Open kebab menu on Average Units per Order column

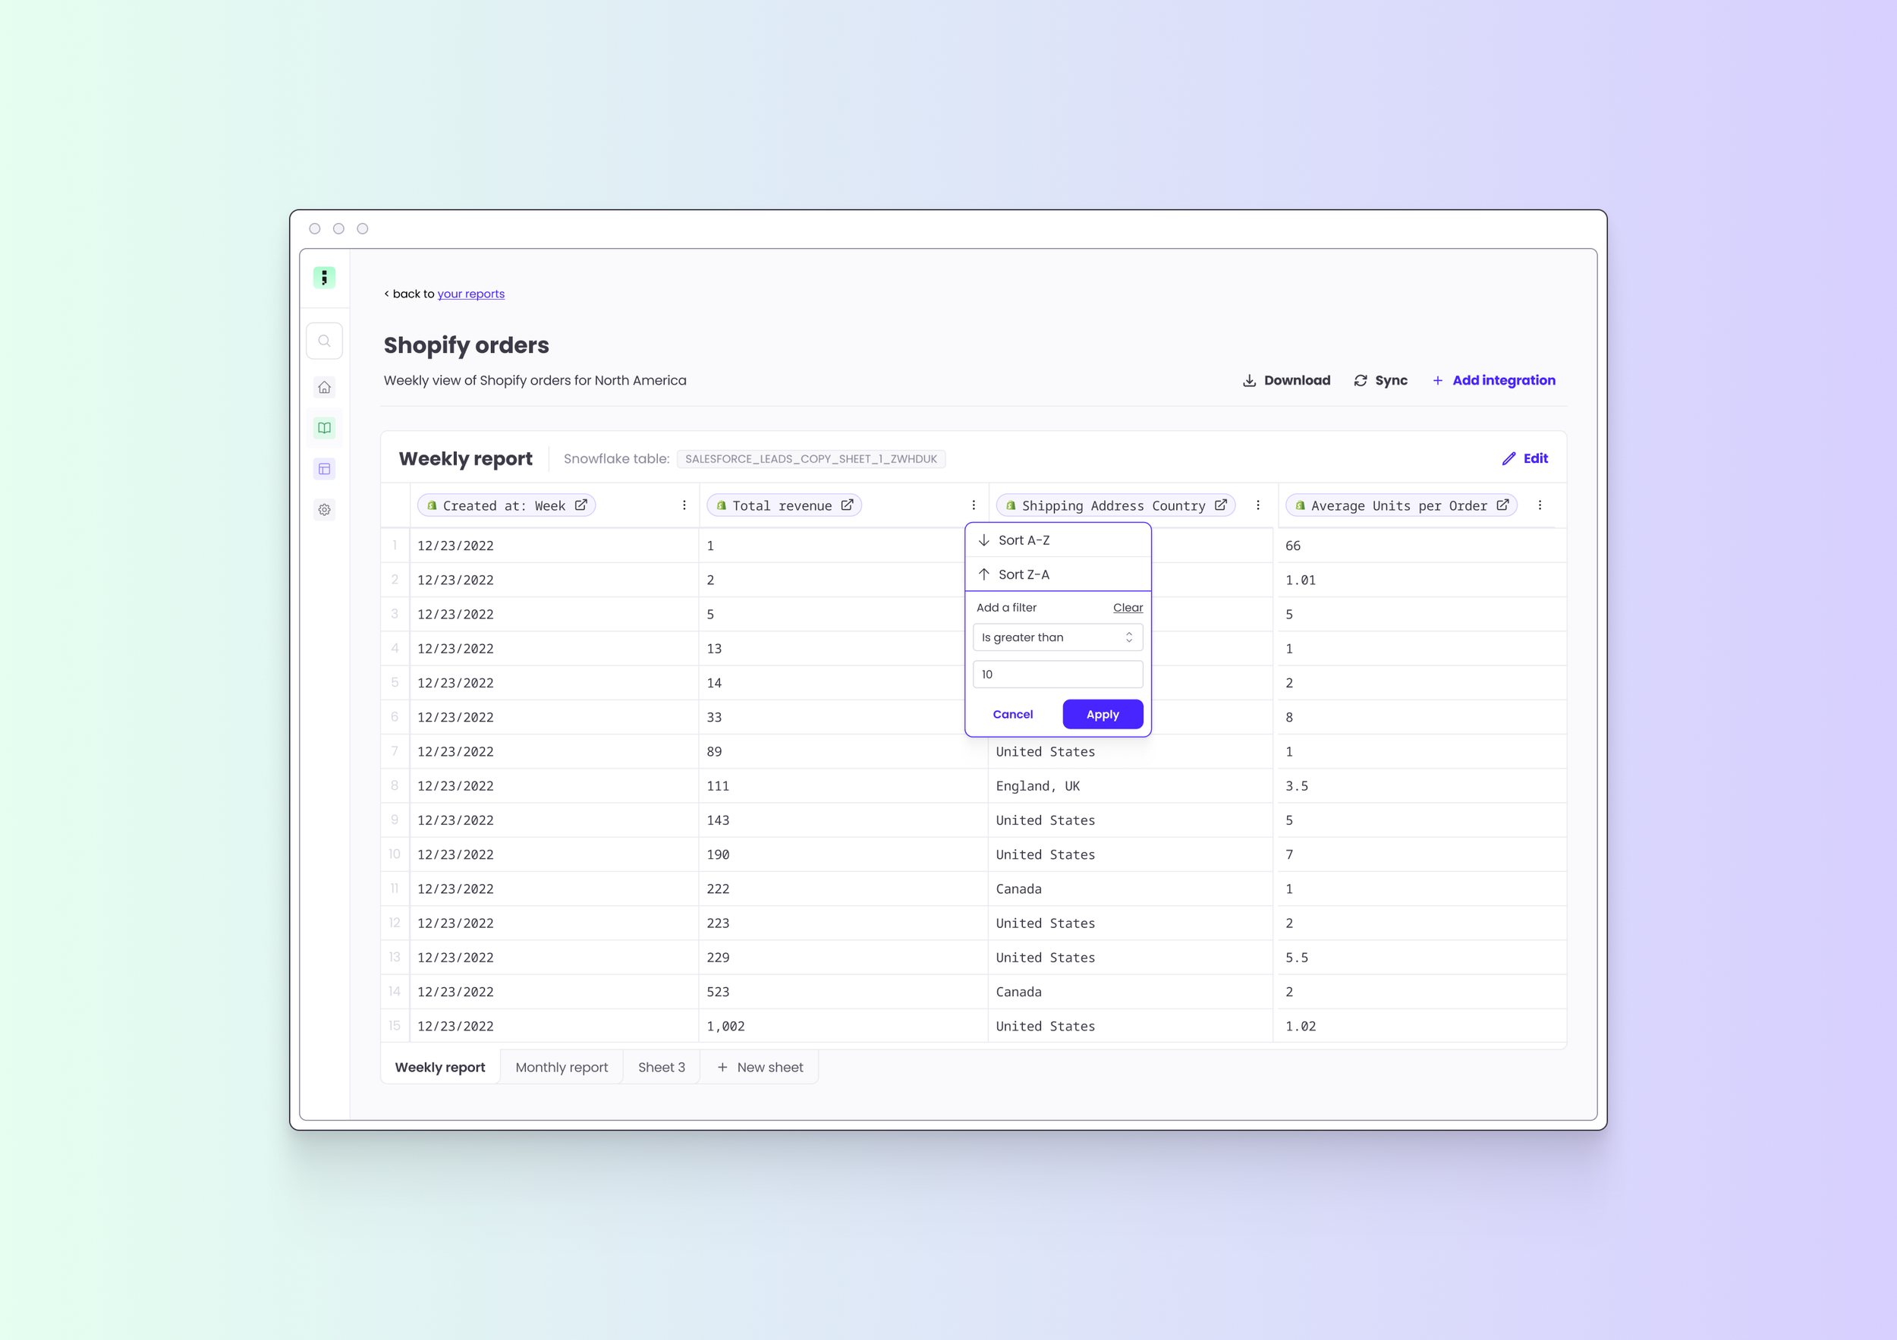point(1540,505)
